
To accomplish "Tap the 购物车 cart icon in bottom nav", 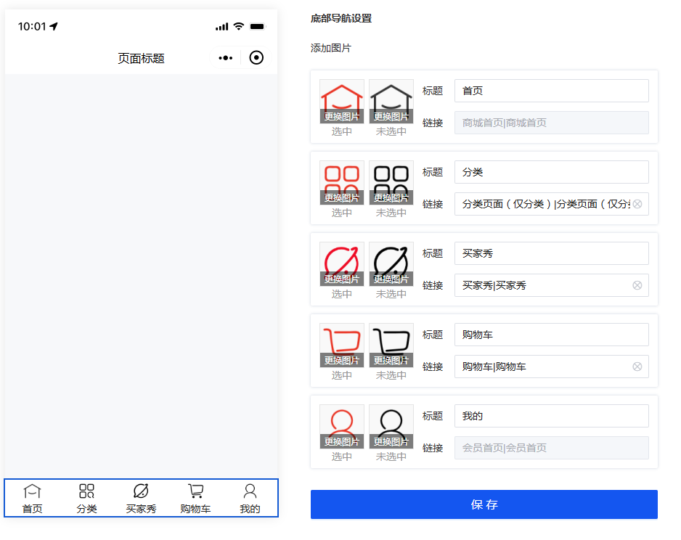I will (x=195, y=492).
